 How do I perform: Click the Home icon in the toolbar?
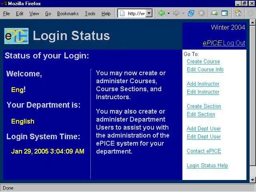point(238,13)
